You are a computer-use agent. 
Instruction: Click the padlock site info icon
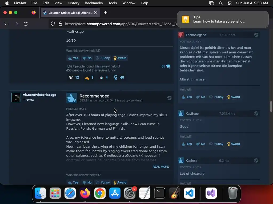pyautogui.click(x=60, y=24)
